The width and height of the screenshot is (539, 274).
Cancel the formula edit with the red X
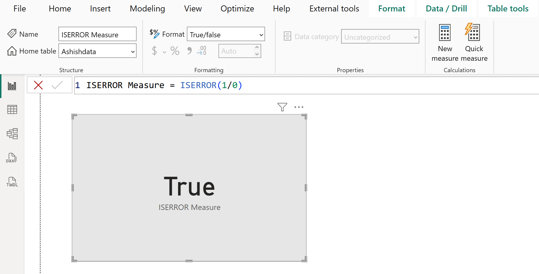tap(38, 85)
